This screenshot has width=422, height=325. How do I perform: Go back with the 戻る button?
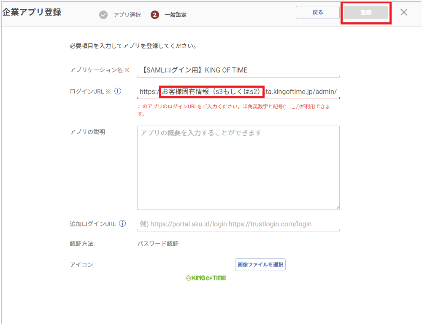(318, 12)
